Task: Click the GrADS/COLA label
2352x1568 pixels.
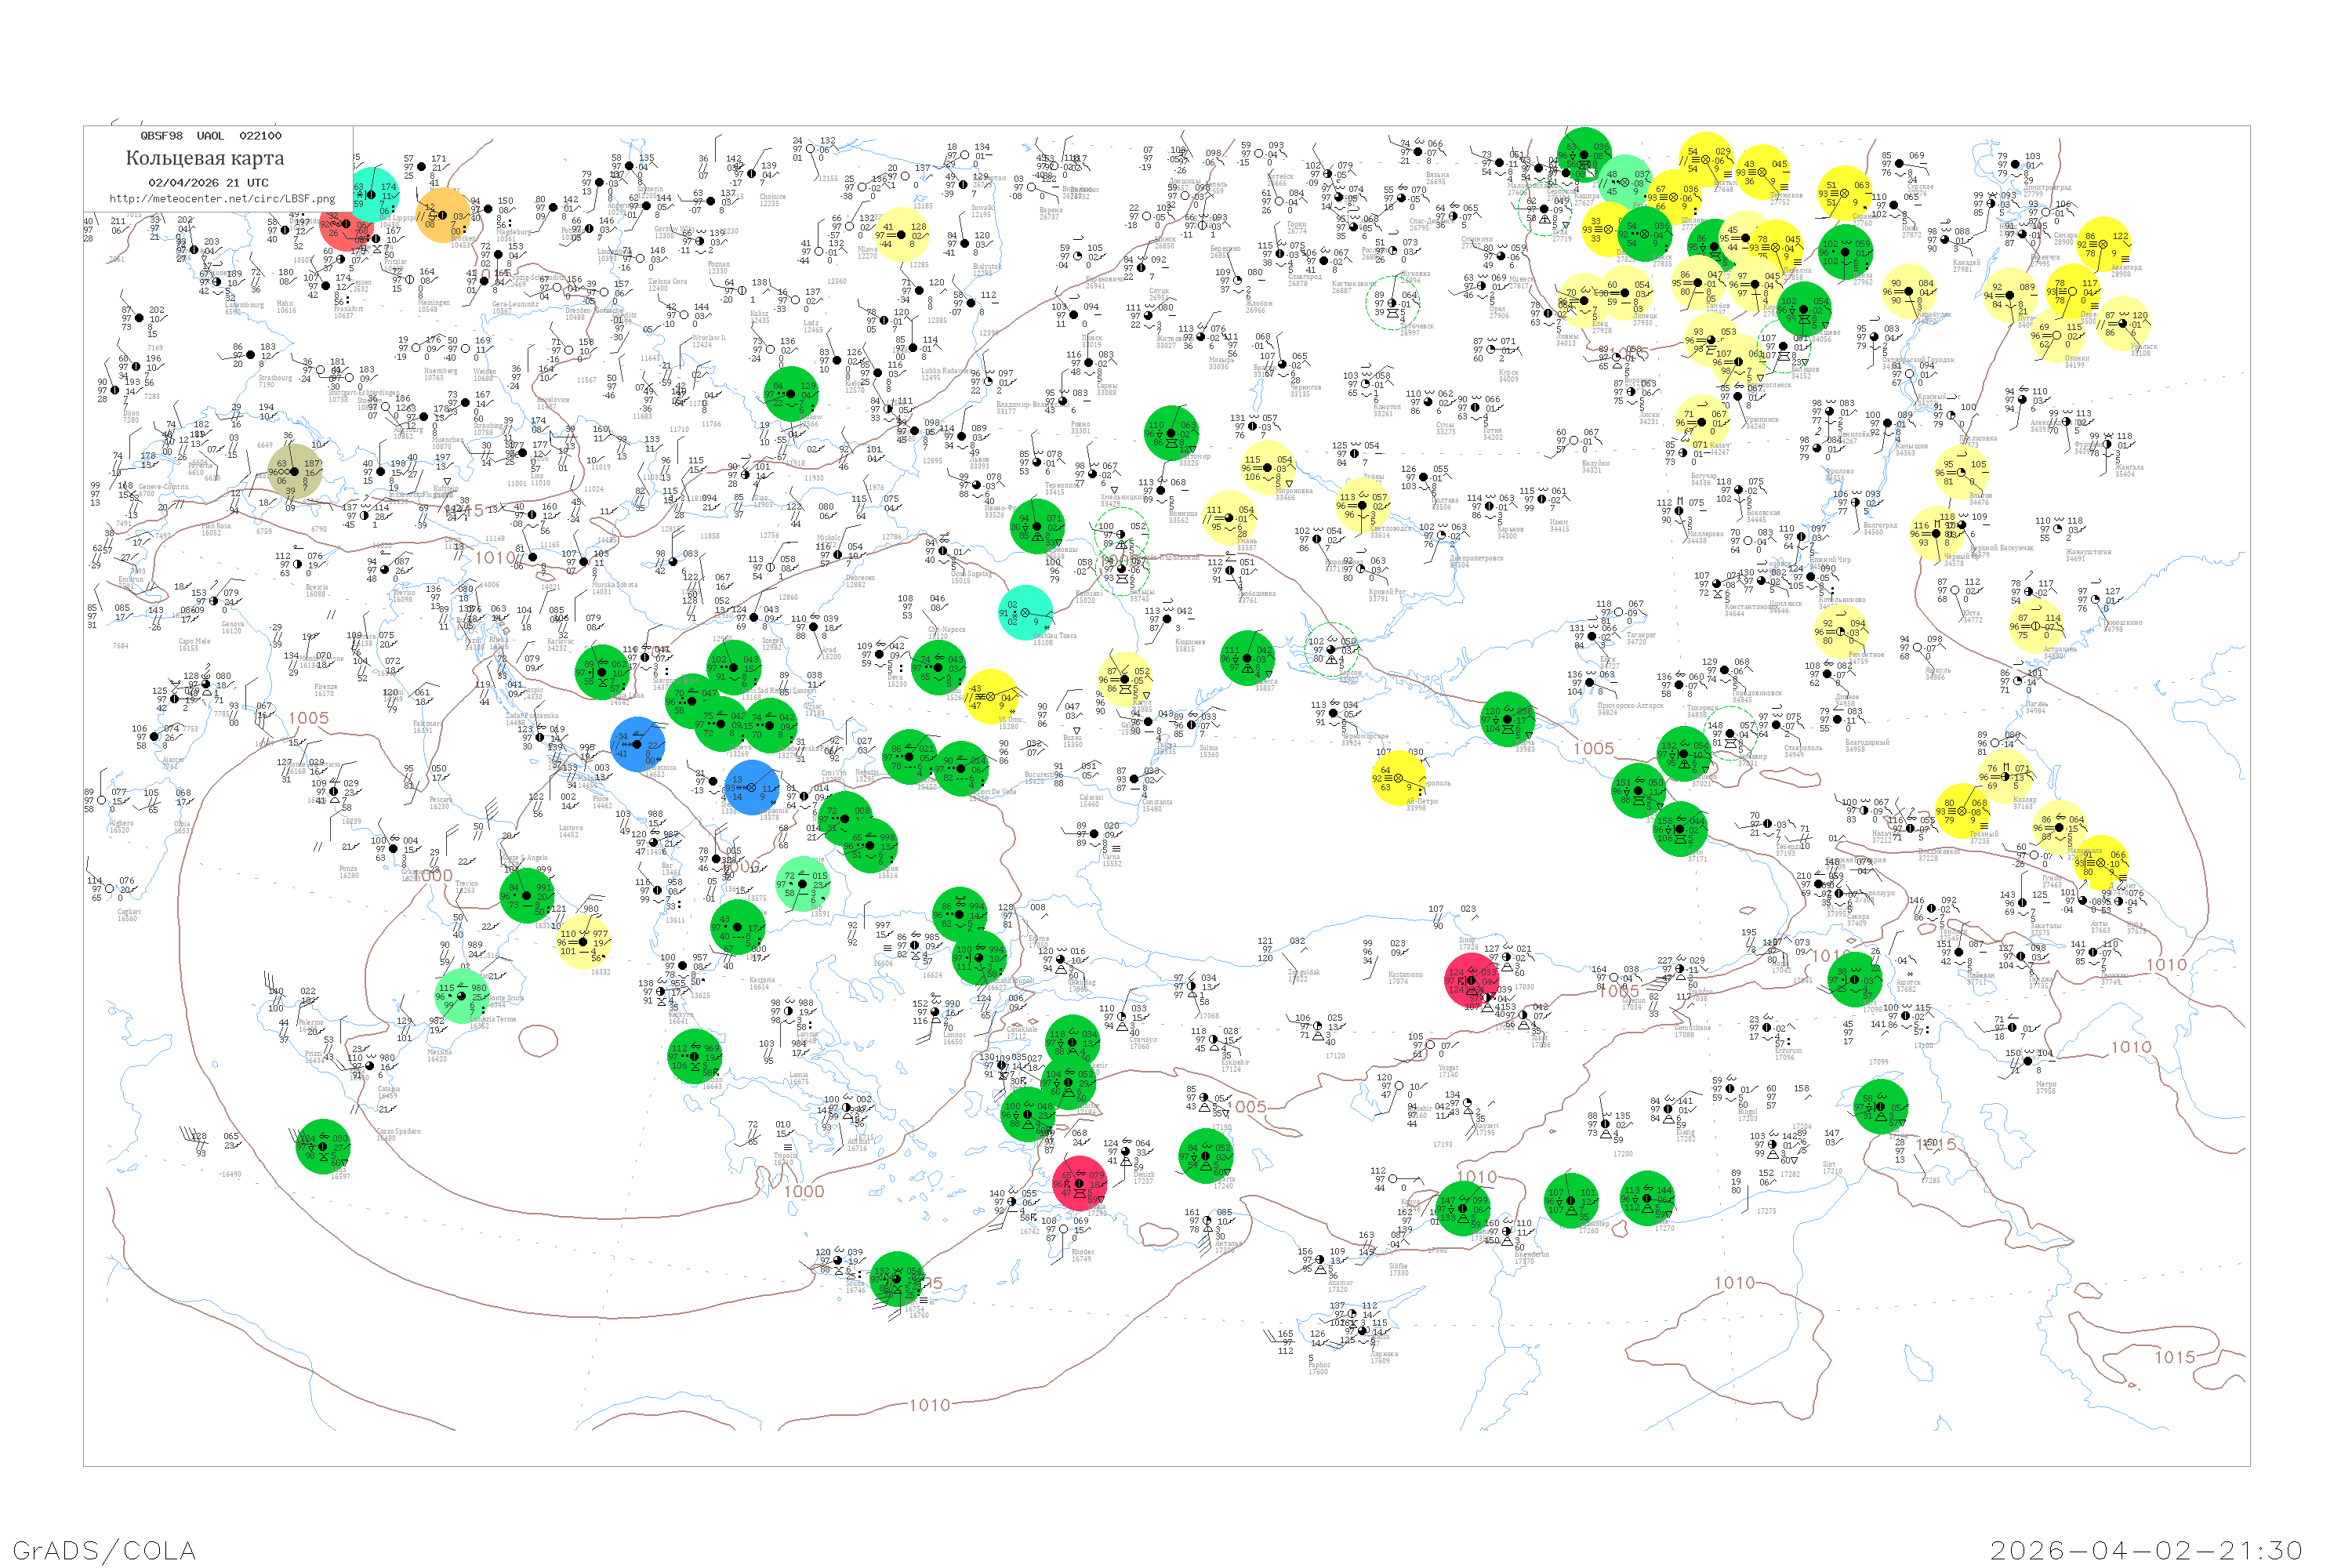Action: coord(104,1550)
